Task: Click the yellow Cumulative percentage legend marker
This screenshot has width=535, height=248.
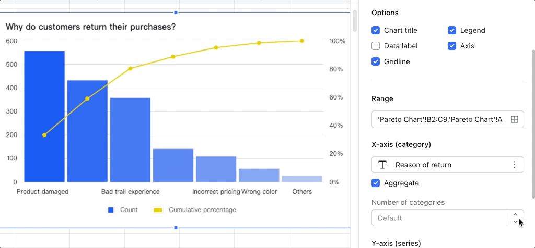Action: click(158, 210)
